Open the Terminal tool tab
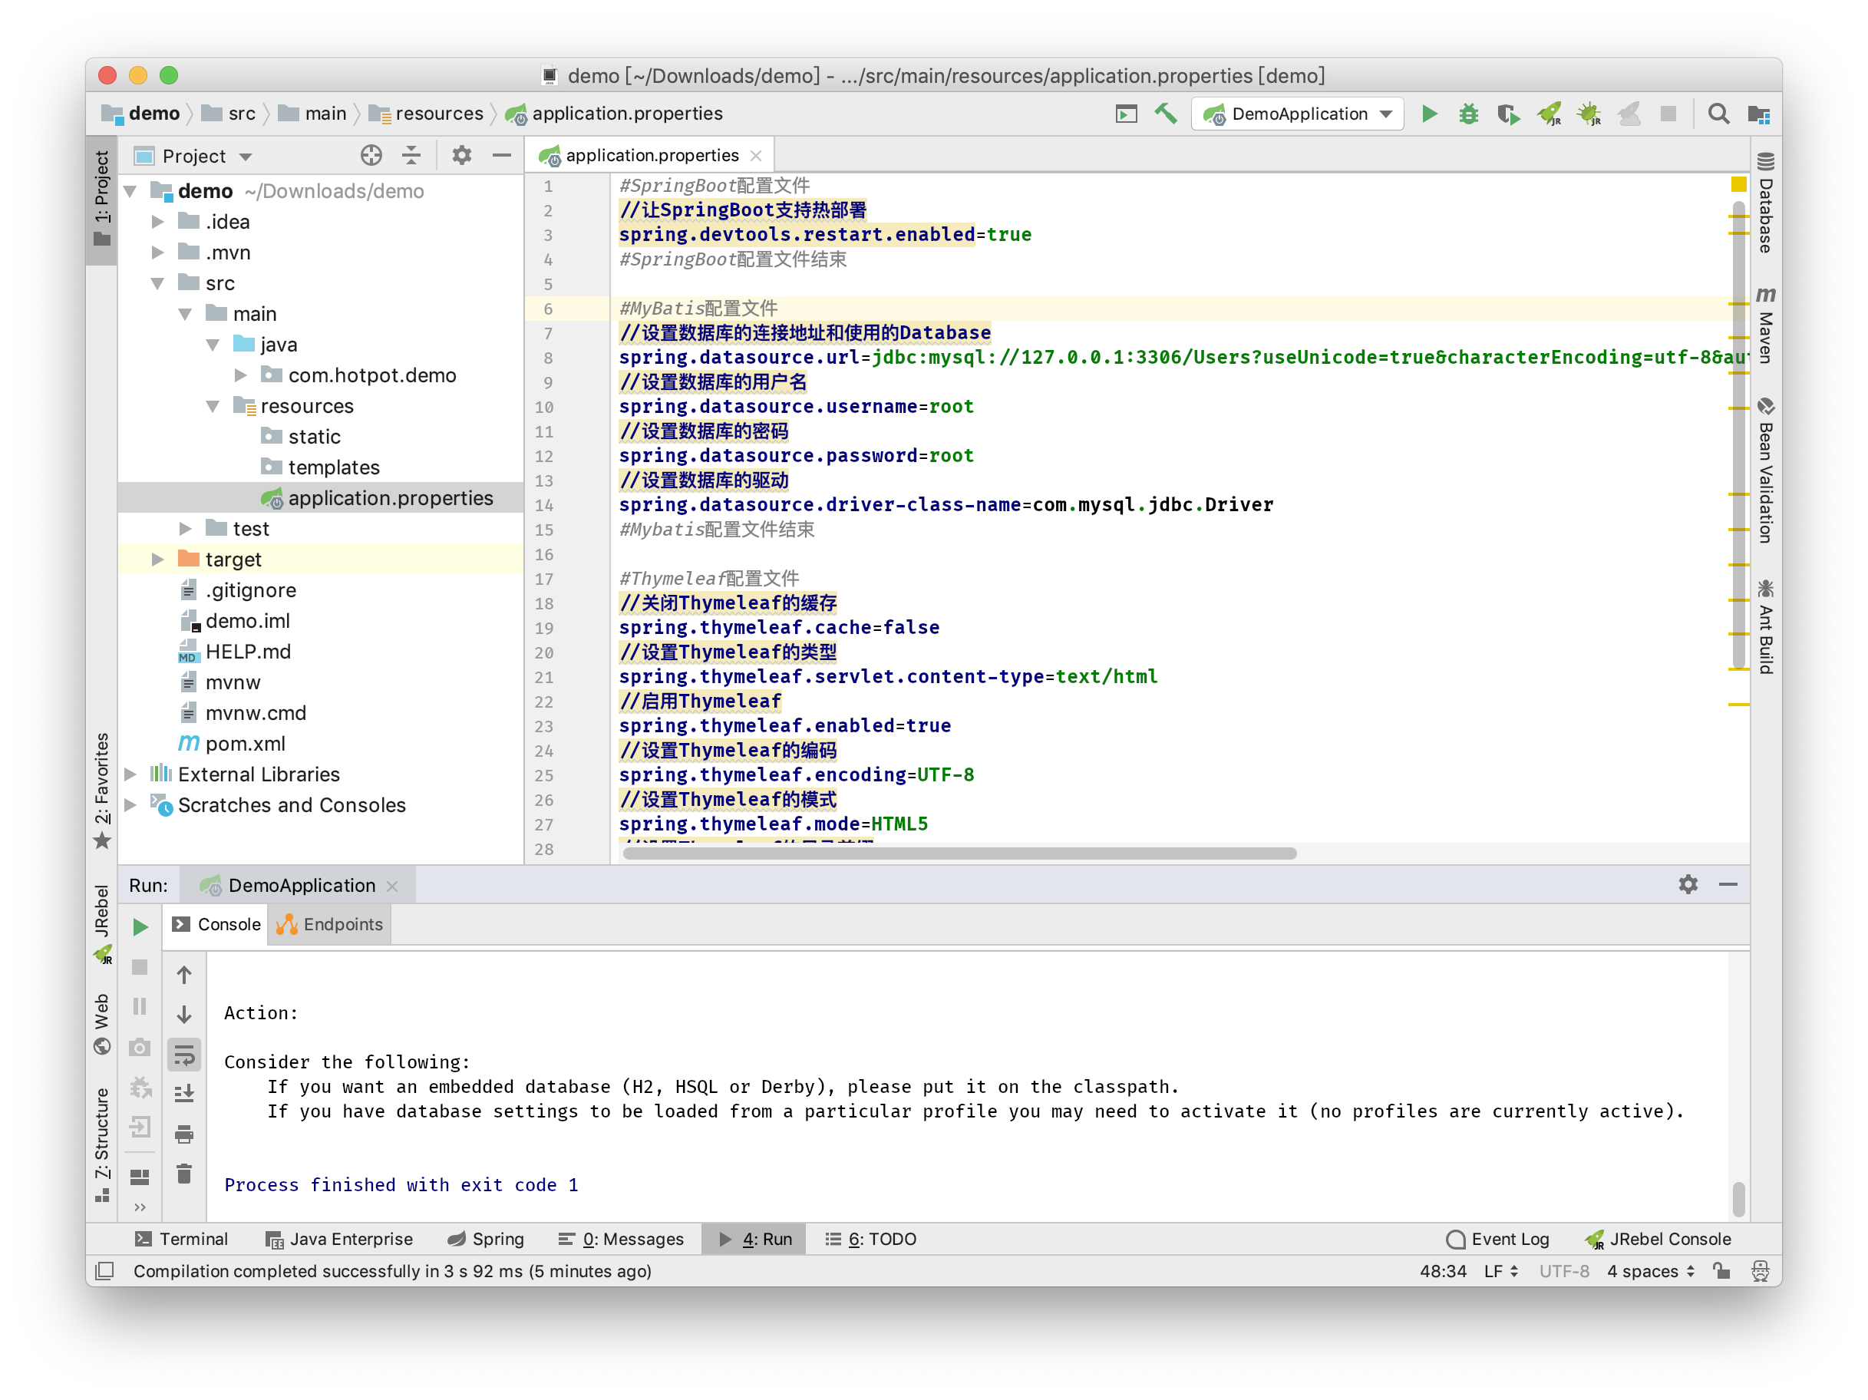The height and width of the screenshot is (1400, 1868). [182, 1239]
